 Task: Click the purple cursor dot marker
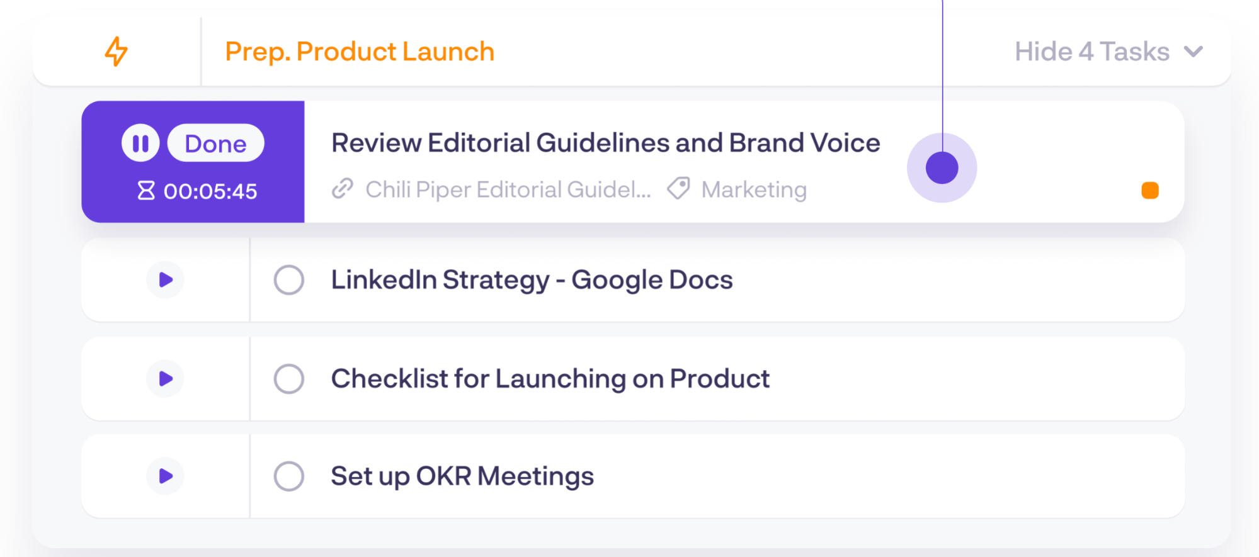(x=942, y=168)
